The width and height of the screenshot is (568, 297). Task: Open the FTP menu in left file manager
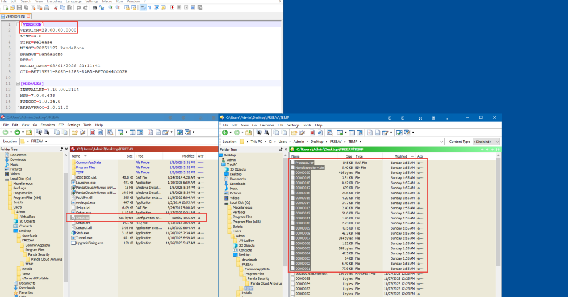coord(61,125)
